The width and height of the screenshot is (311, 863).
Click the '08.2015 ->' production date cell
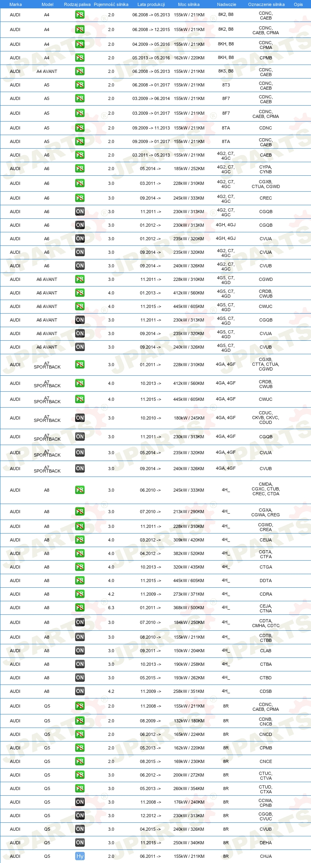[x=150, y=761]
